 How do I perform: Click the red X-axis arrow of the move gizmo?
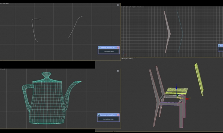coord(187,99)
